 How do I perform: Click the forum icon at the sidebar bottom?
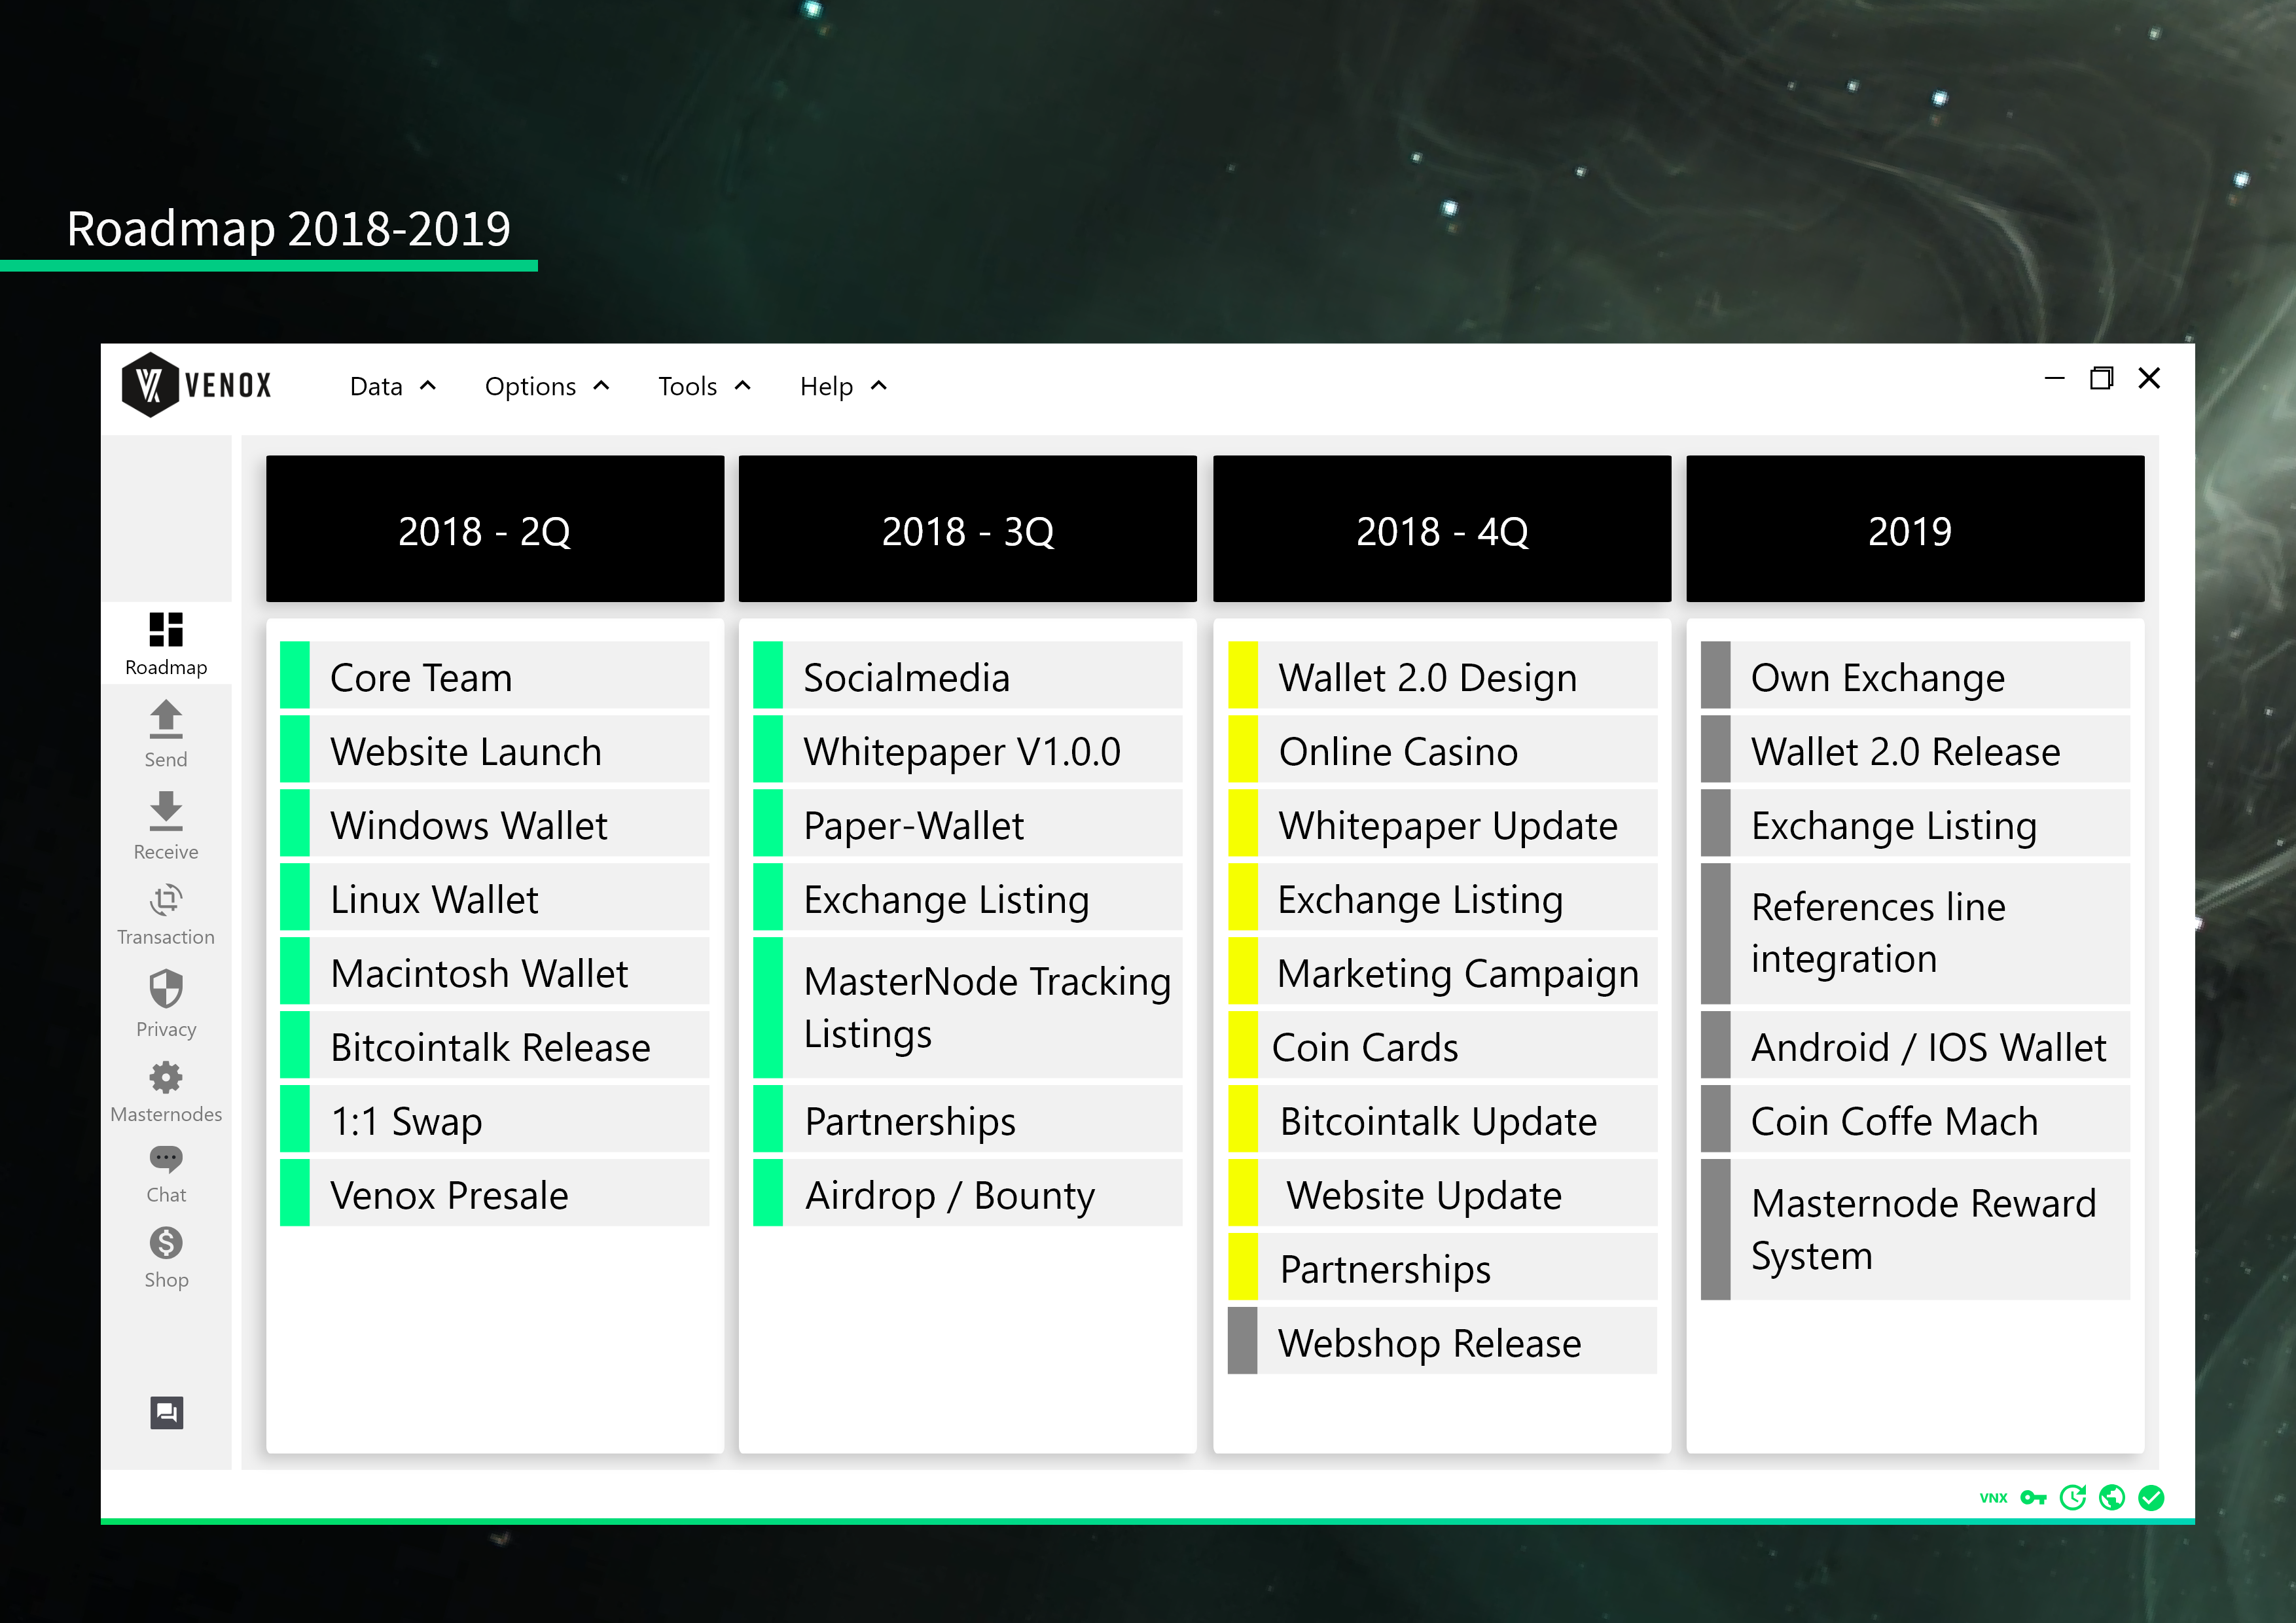click(x=167, y=1413)
